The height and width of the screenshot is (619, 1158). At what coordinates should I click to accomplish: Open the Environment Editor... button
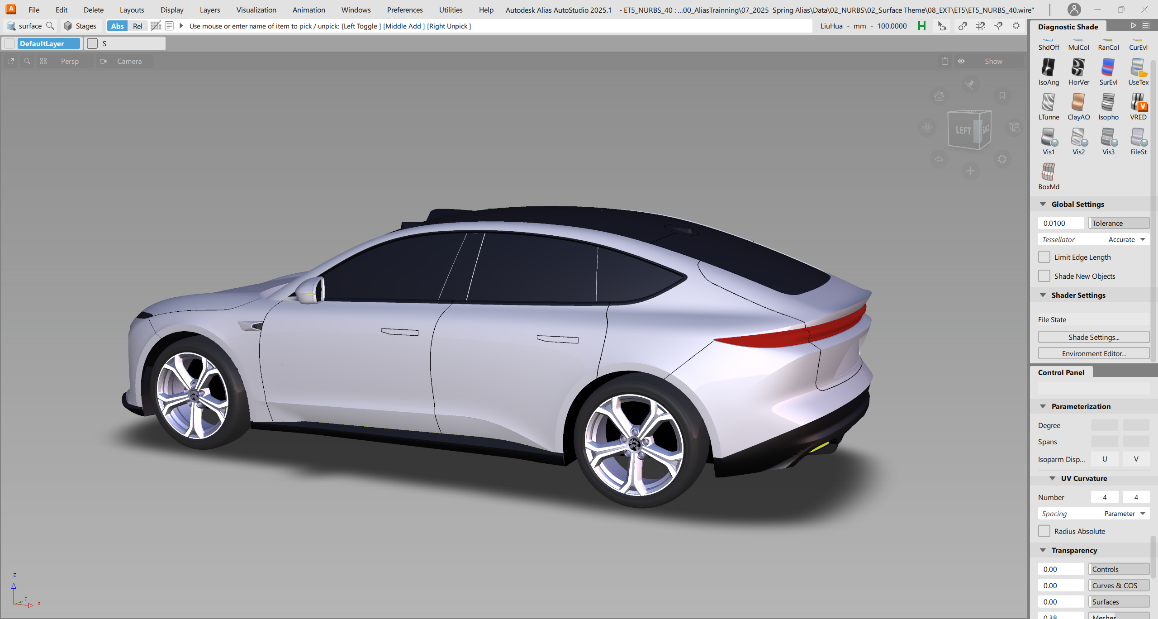1093,353
